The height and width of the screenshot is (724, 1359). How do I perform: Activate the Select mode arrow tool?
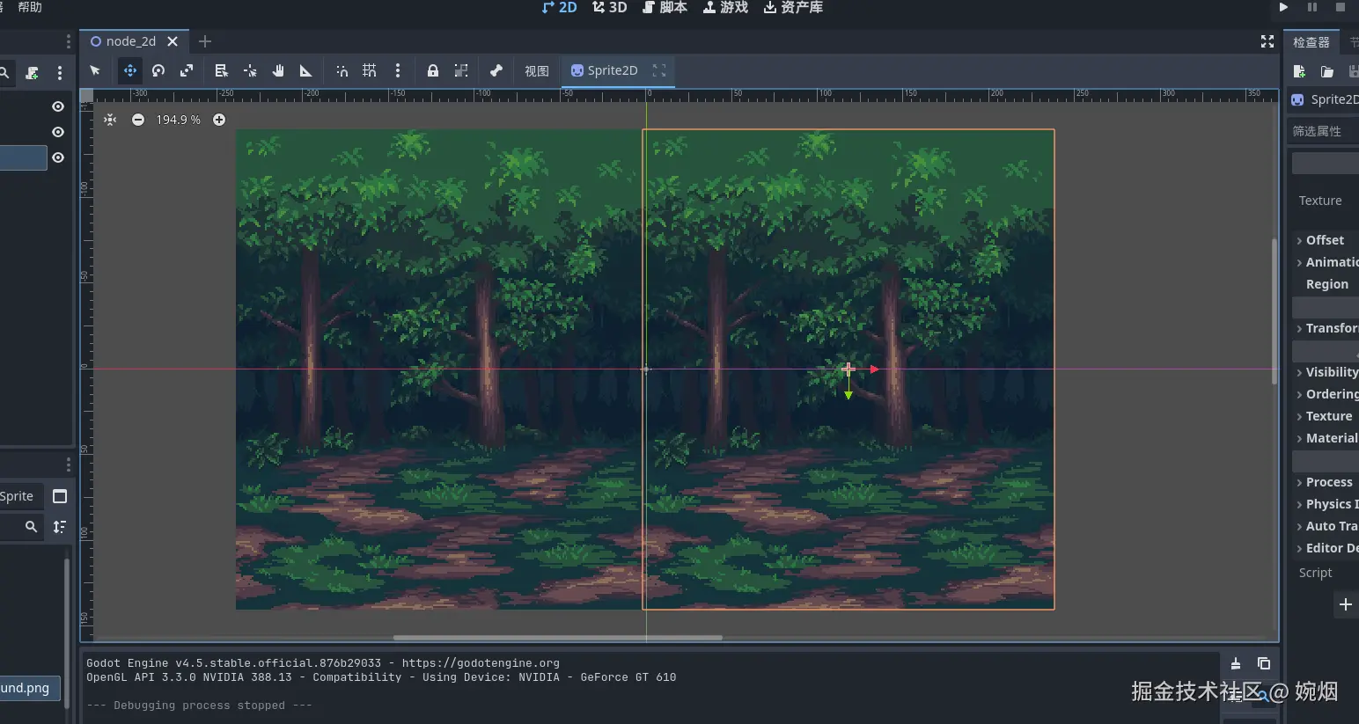(x=95, y=70)
